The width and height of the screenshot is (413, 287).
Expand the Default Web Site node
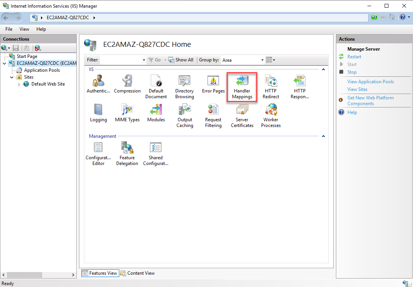(19, 84)
